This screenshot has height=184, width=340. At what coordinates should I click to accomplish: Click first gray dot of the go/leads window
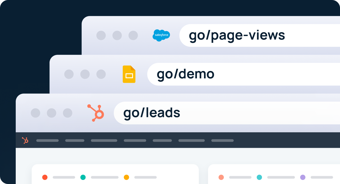click(36, 113)
